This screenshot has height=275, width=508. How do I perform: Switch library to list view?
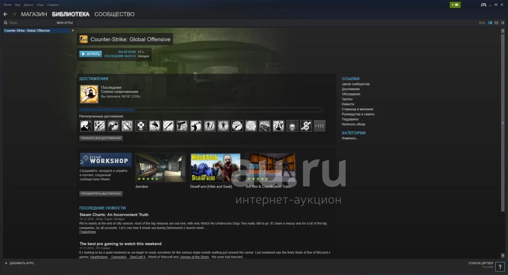[x=496, y=23]
